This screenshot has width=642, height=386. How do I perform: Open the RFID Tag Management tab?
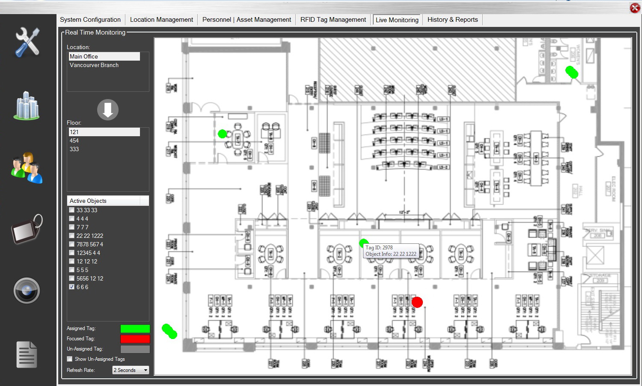[x=333, y=20]
